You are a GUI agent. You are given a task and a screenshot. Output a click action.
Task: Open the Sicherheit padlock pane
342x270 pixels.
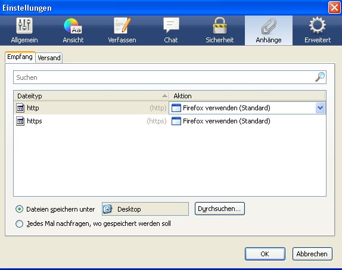coord(220,30)
